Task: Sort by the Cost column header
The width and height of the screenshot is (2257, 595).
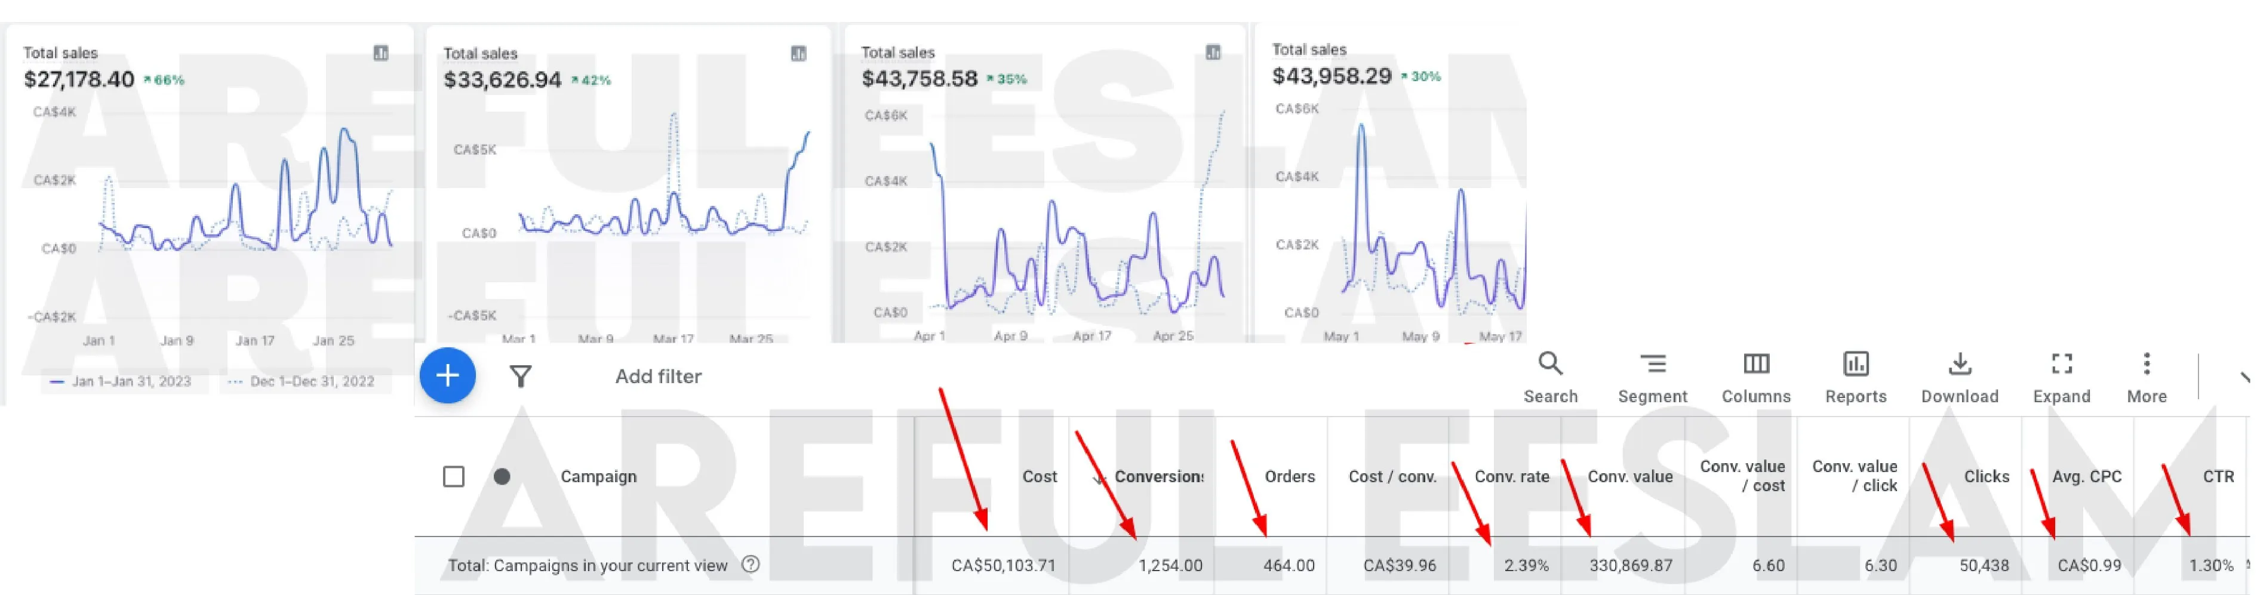Action: [x=1039, y=477]
